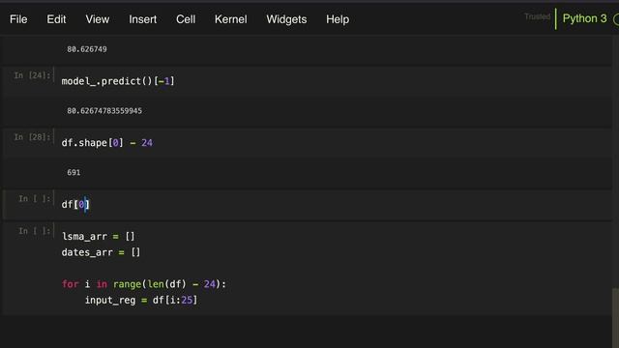Open the Widgets menu
Image resolution: width=619 pixels, height=348 pixels.
coord(286,19)
